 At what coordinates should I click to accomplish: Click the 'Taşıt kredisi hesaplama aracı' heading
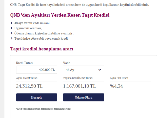(42, 49)
